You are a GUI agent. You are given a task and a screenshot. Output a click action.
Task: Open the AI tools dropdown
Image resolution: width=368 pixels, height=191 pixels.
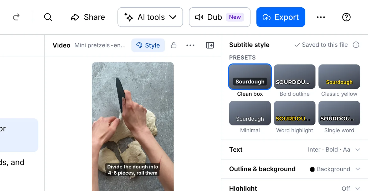coord(150,17)
